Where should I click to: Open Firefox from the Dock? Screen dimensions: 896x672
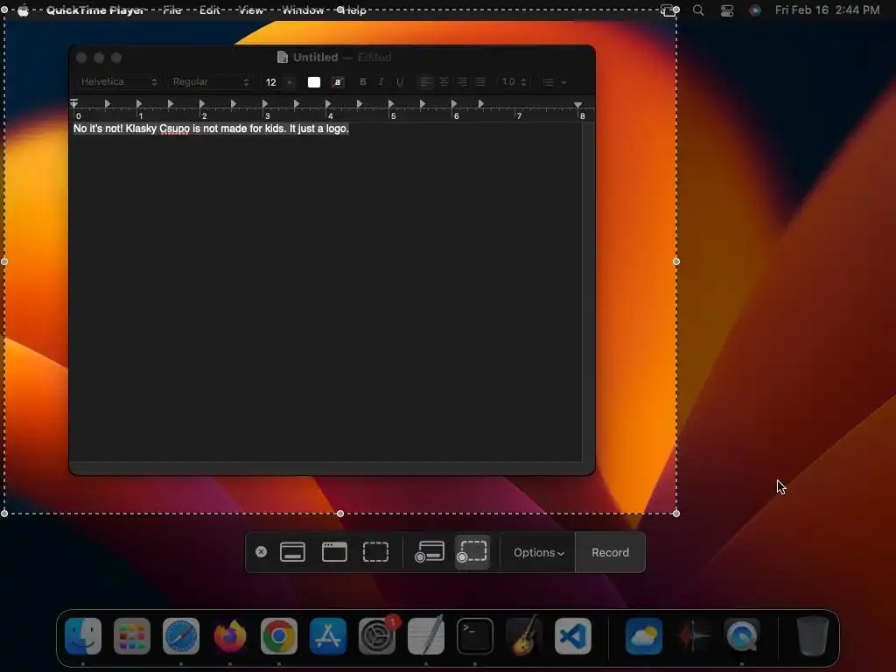click(230, 636)
